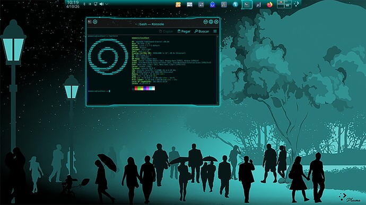This screenshot has width=366, height=205.
Task: Click the Copiar button in Konsole toolbar
Action: click(x=166, y=31)
